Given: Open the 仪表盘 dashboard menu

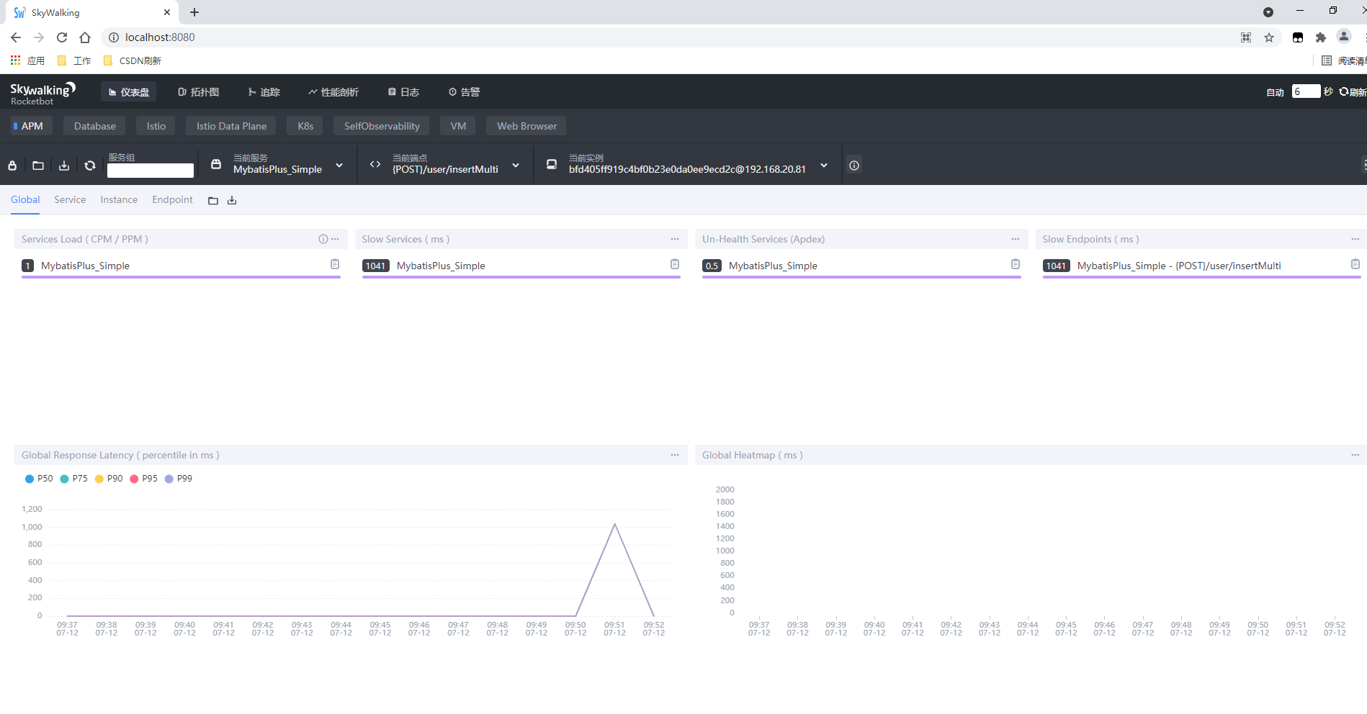Looking at the screenshot, I should 129,92.
